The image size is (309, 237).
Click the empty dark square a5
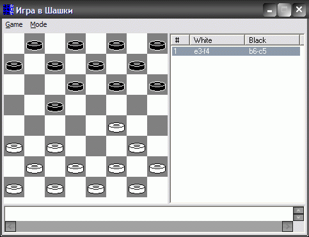14,105
